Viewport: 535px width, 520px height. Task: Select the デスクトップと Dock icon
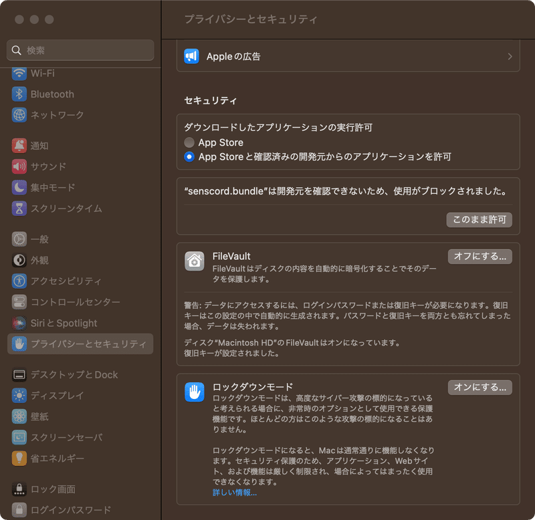(19, 375)
